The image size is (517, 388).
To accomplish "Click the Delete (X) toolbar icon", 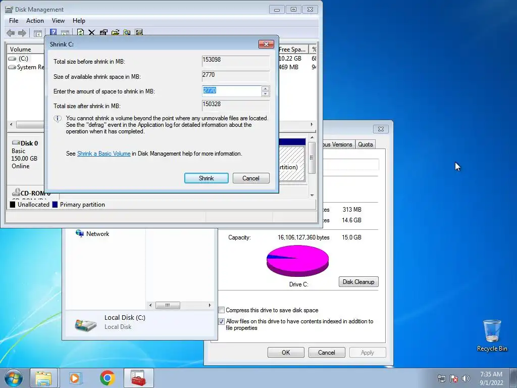I will [92, 32].
